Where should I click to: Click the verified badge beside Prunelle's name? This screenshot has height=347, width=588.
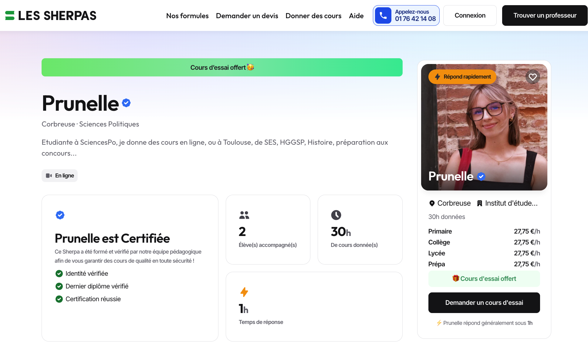(x=126, y=103)
